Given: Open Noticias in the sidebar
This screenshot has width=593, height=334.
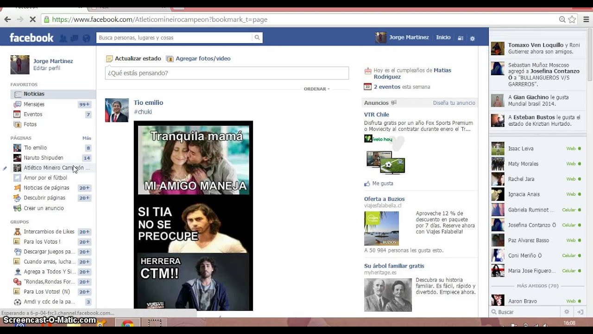Looking at the screenshot, I should click(53, 94).
